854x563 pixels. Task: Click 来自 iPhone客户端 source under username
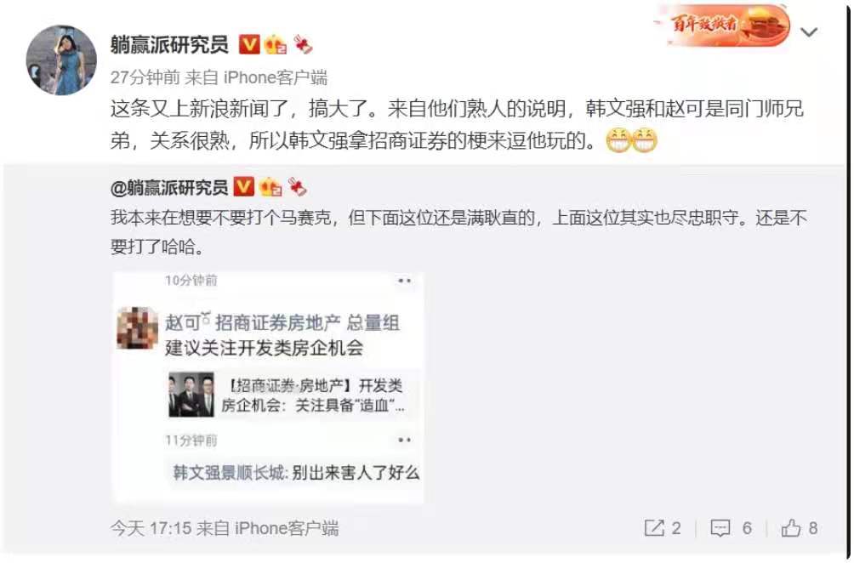coord(257,77)
